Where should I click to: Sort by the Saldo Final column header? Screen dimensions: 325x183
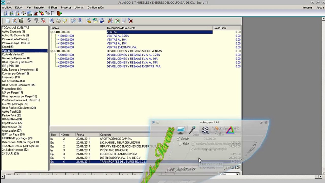click(x=227, y=28)
